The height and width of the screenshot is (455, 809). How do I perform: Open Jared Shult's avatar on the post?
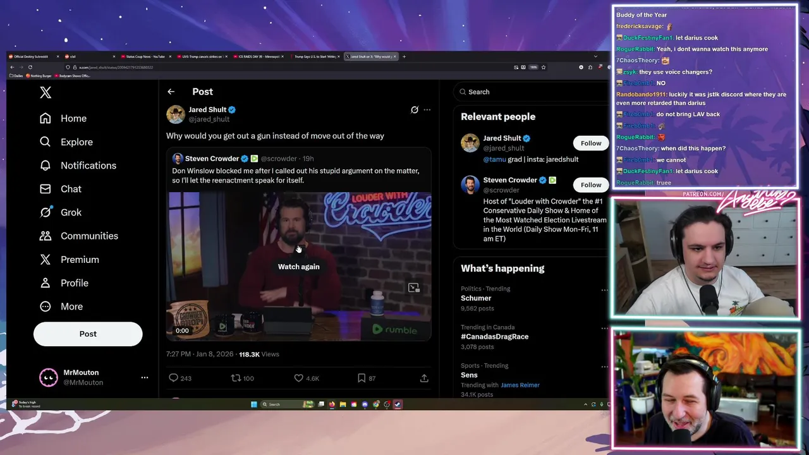click(x=175, y=114)
